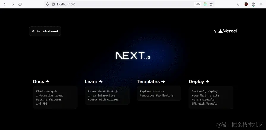Screen dimensions: 266x130
Task: Bookmark this page with the star icon
Action: pyautogui.click(x=211, y=4)
